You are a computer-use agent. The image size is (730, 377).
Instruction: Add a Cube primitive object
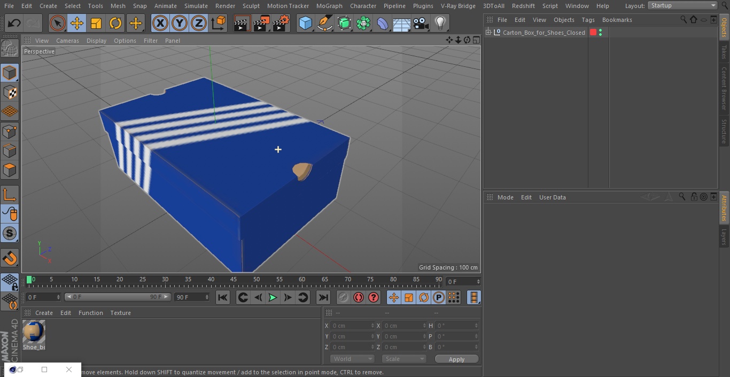[305, 23]
